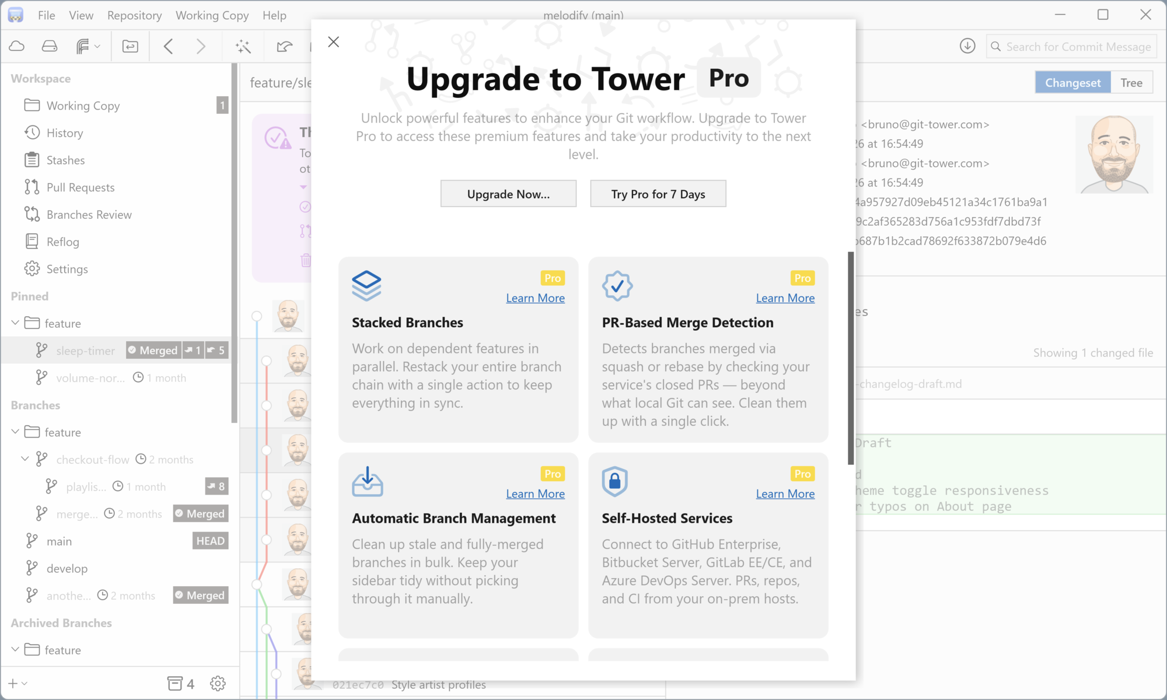Collapse the checkout-flow branch chevron
Screen dimensions: 1167x700
(25, 459)
